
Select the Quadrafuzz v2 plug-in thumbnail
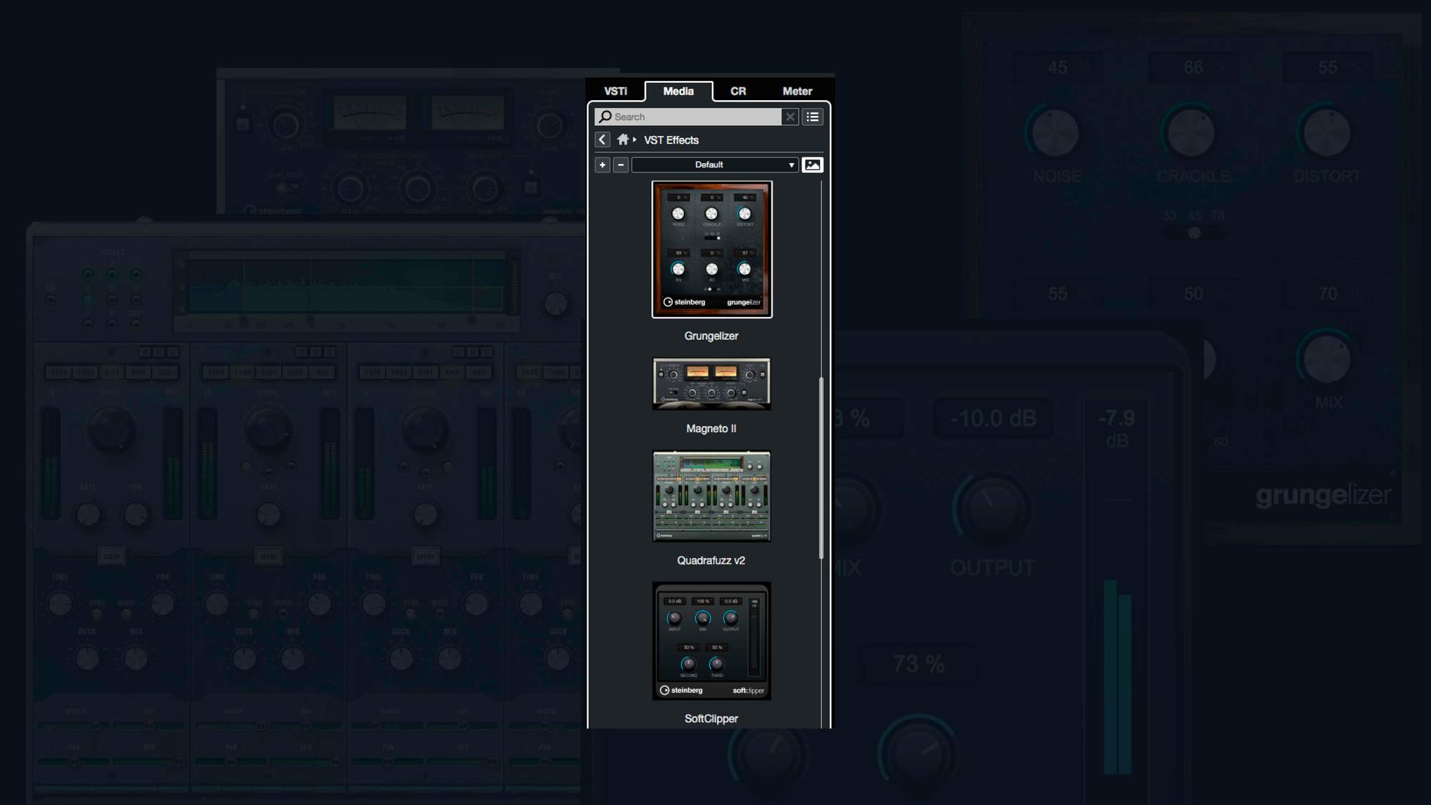point(712,496)
